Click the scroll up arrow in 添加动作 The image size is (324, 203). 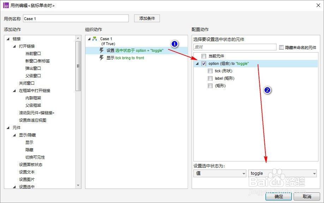(78, 38)
